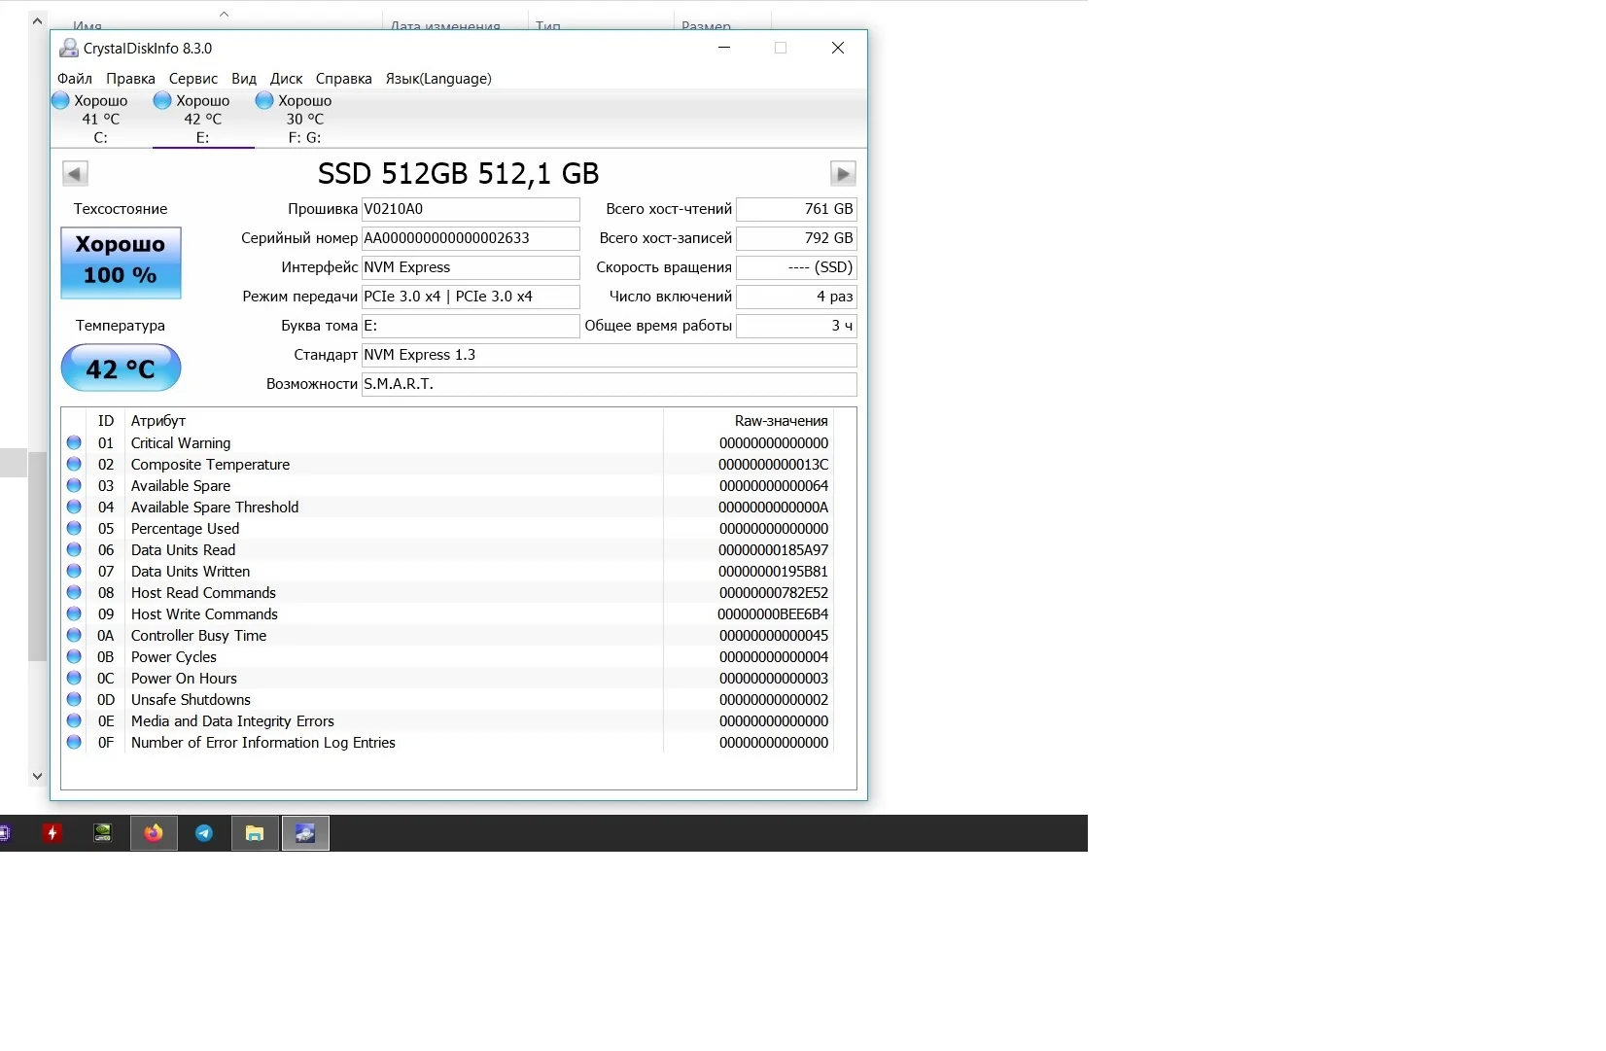1606x1051 pixels.
Task: Open Firefox from the taskbar
Action: 154,833
